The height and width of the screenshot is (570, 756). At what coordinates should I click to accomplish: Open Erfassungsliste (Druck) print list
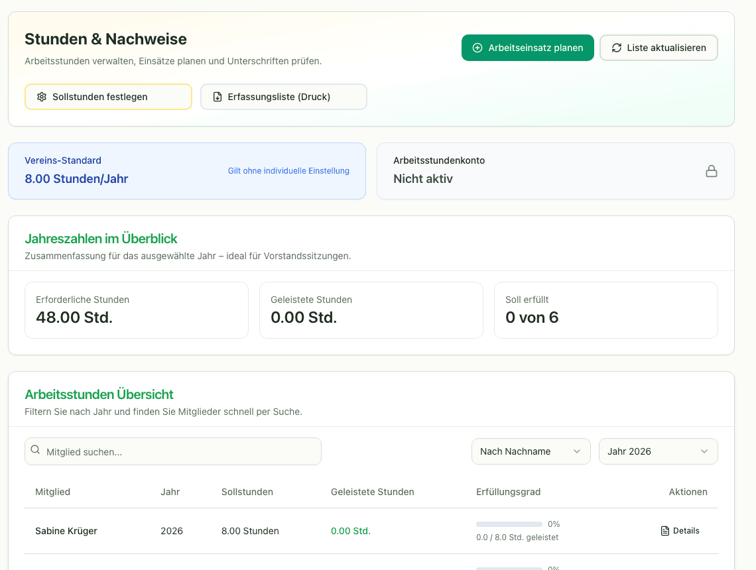[284, 97]
